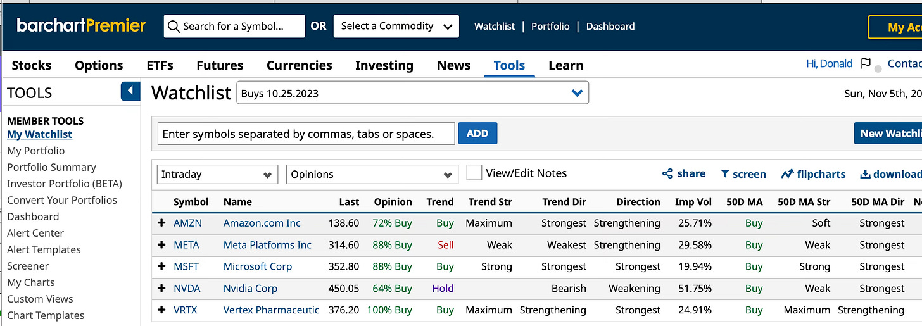922x326 pixels.
Task: Open the Options menu
Action: pyautogui.click(x=99, y=65)
